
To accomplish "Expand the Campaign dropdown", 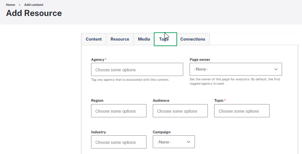I will [174, 142].
